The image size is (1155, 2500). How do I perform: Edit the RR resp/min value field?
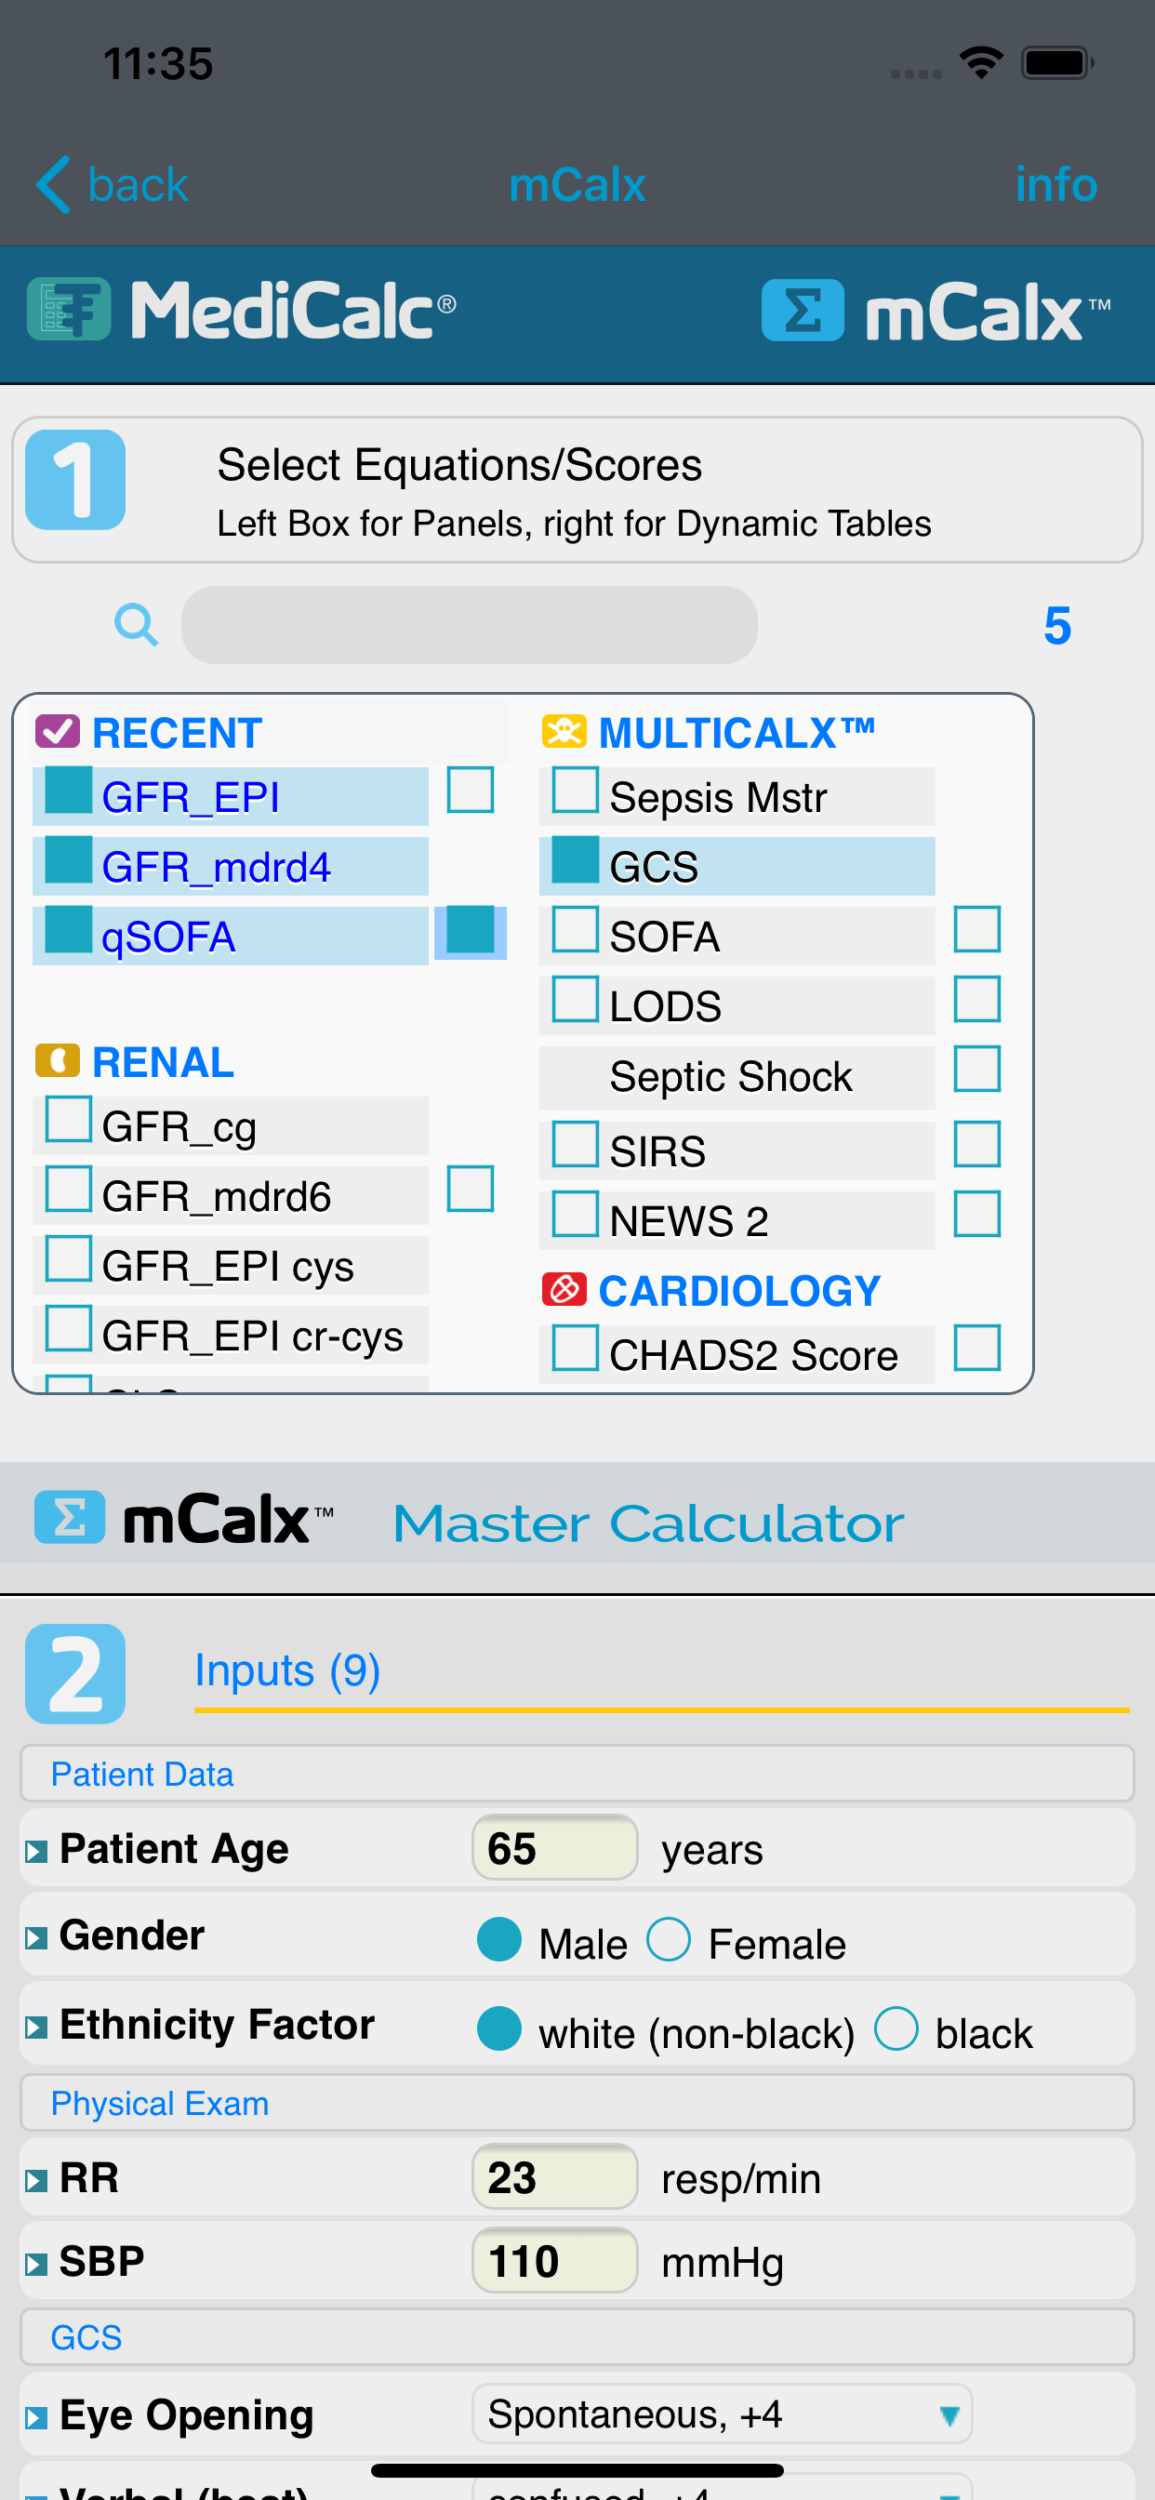[x=554, y=2177]
